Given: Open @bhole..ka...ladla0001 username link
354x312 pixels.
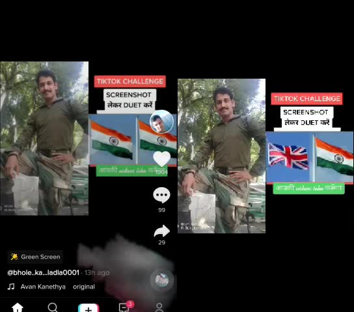Looking at the screenshot, I should pyautogui.click(x=43, y=272).
